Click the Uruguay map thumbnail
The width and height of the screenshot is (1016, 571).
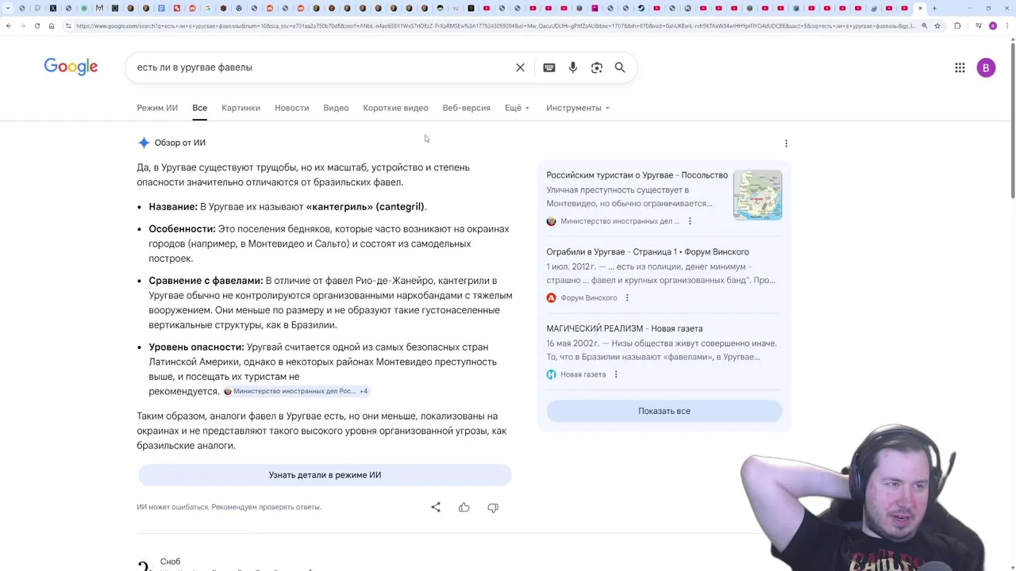pos(757,195)
